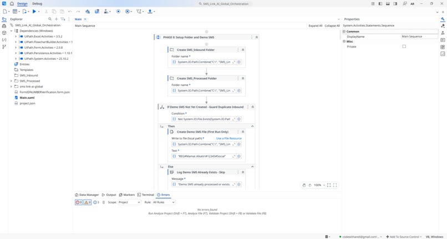Click the New file toolbar icon
The image size is (447, 239).
pos(5,12)
